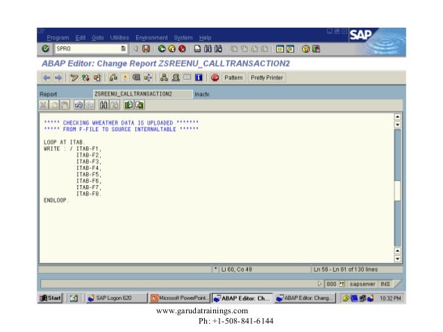Image resolution: width=443 pixels, height=332 pixels.
Task: Open the Help menu
Action: pos(205,37)
